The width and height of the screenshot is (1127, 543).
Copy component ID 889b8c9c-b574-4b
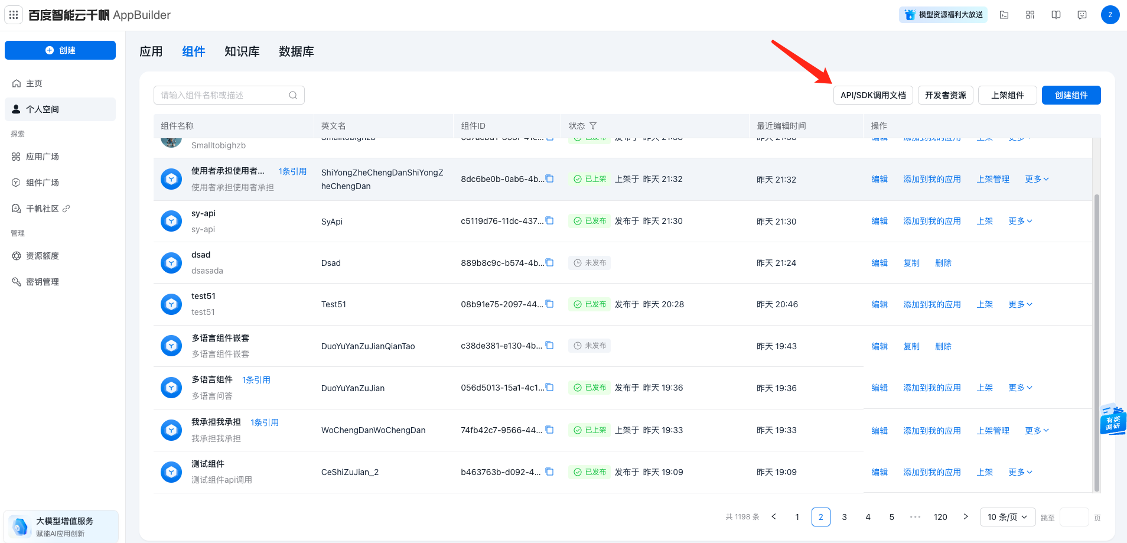point(549,262)
